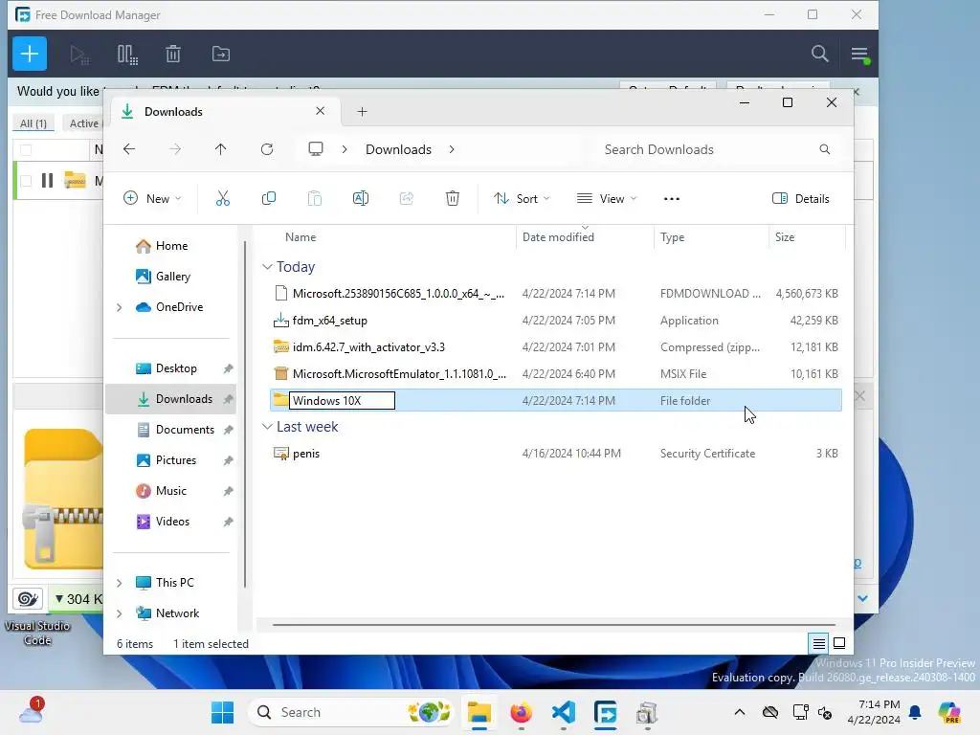Expand OneDrive in the navigation pane
Screen dimensions: 980x735
coord(120,307)
